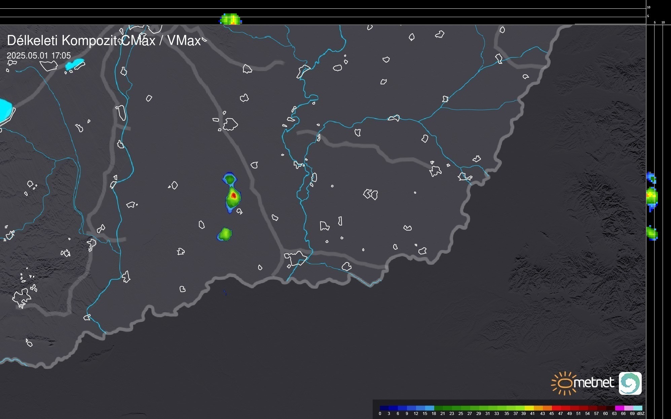Click the dBZ unit label in legend
The image size is (671, 419).
(x=641, y=414)
